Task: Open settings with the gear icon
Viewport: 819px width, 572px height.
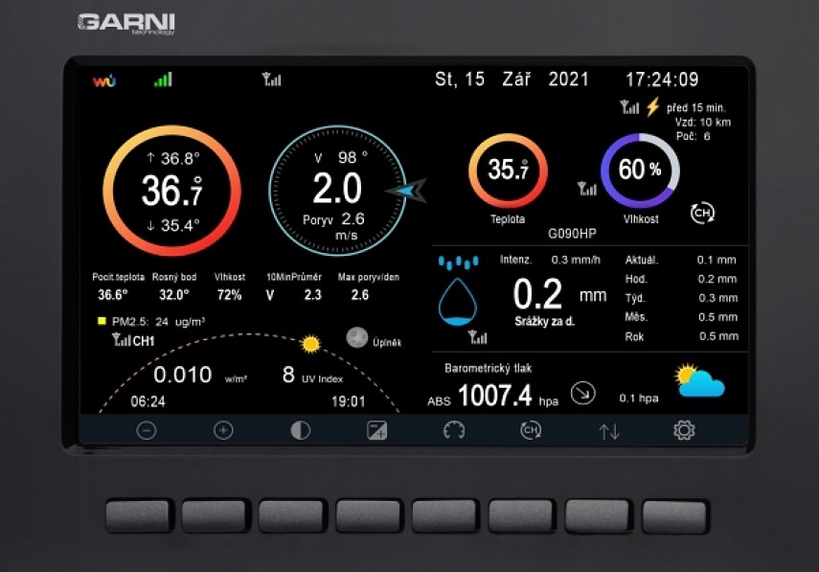Action: click(x=684, y=430)
